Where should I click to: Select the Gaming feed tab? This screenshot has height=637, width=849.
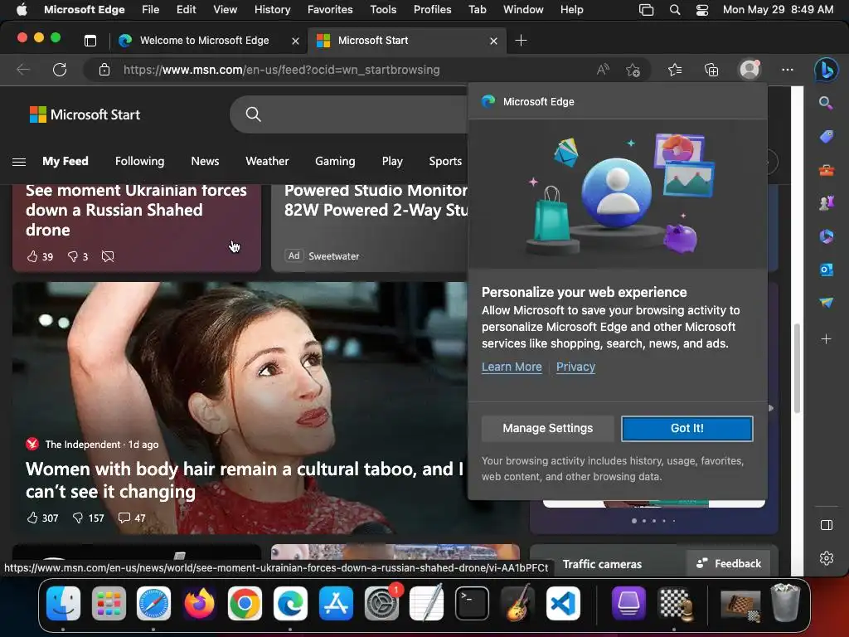tap(335, 162)
